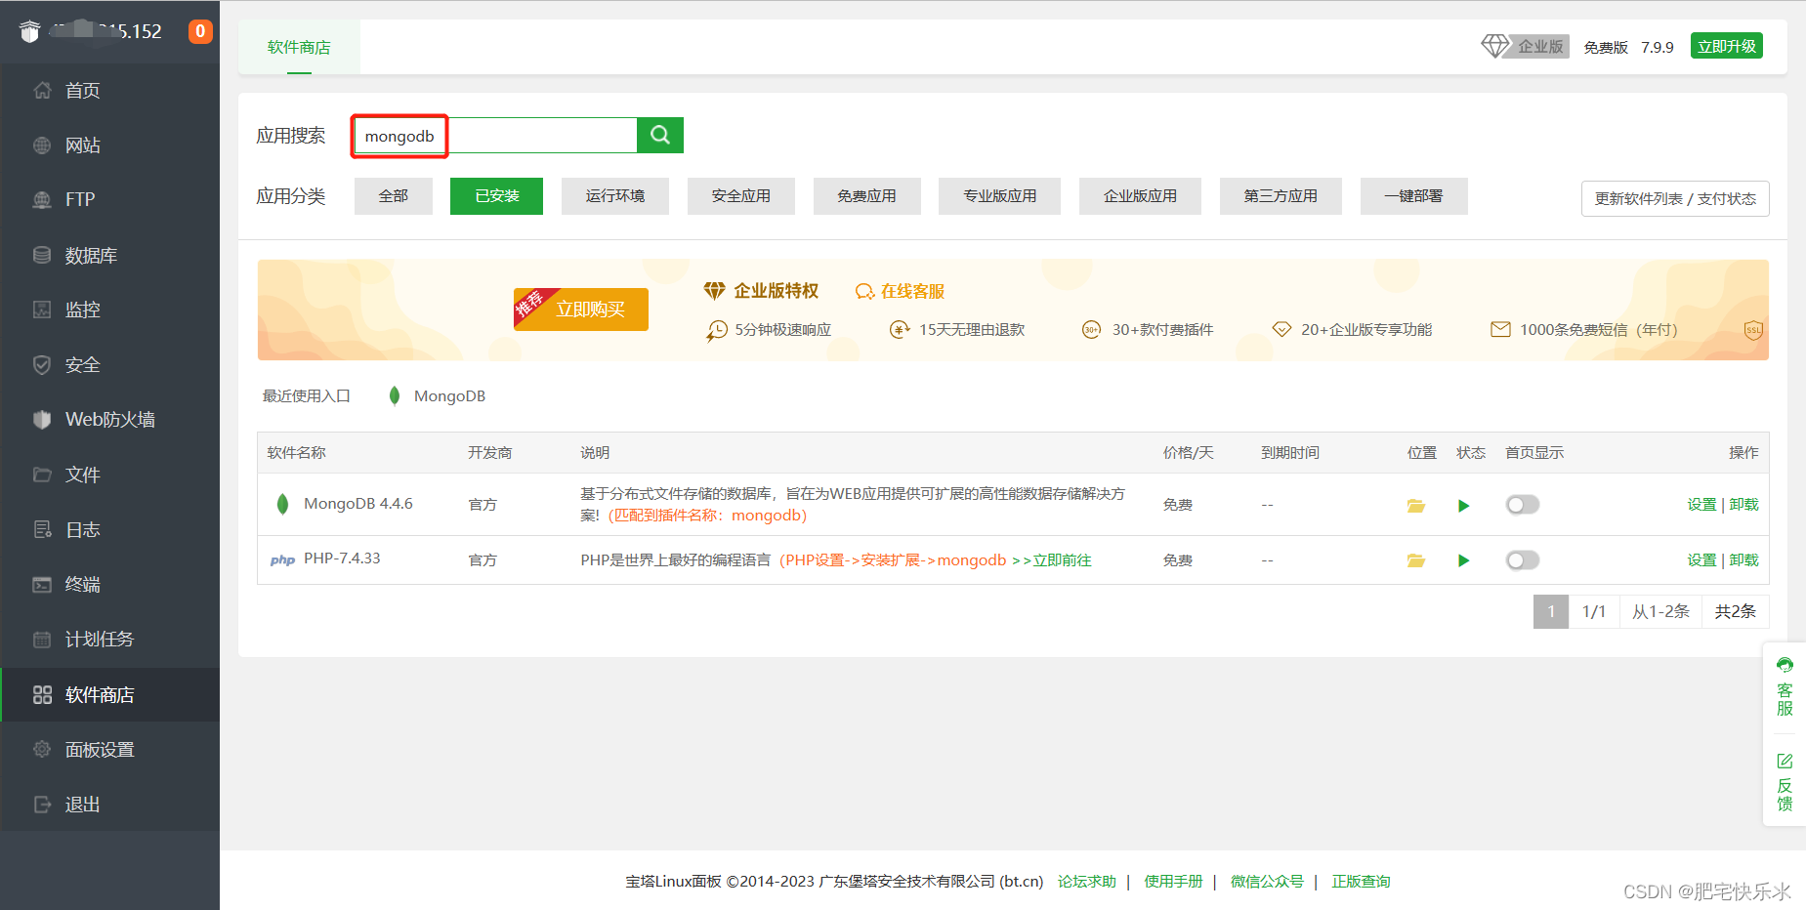Click the 企业版 diamond badge
The width and height of the screenshot is (1806, 910).
(x=1525, y=46)
